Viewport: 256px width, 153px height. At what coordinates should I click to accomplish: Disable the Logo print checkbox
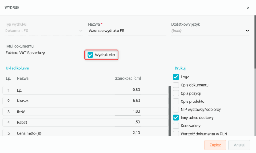pos(176,77)
